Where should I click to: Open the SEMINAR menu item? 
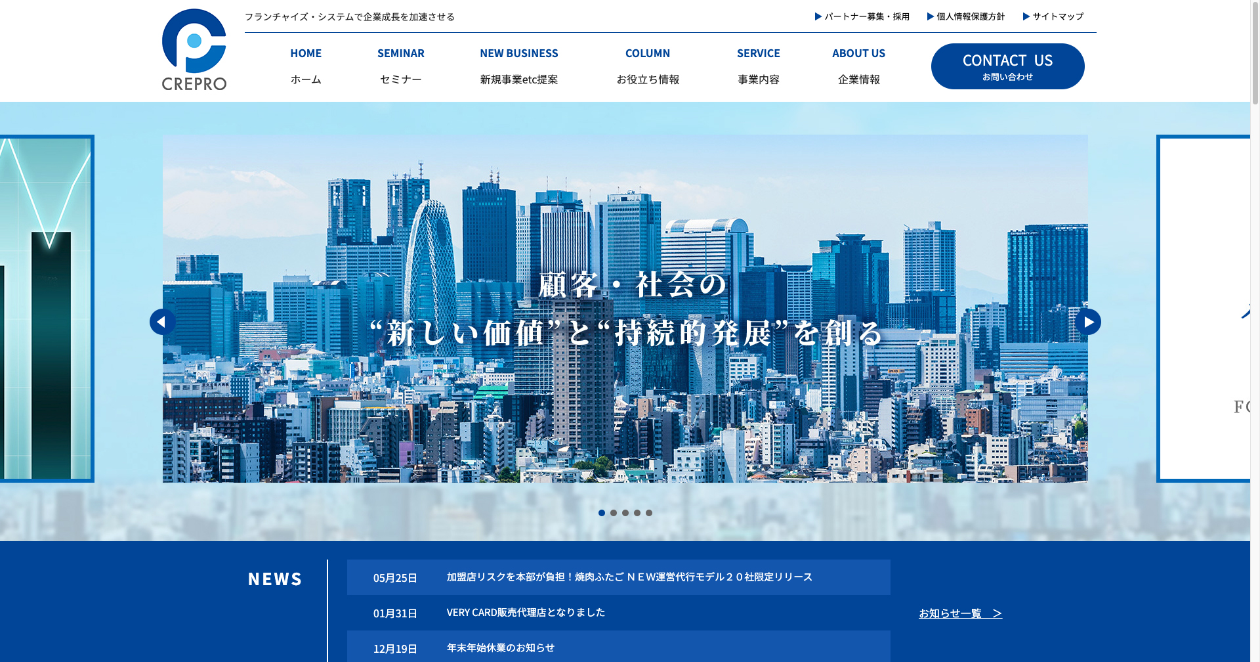point(400,66)
